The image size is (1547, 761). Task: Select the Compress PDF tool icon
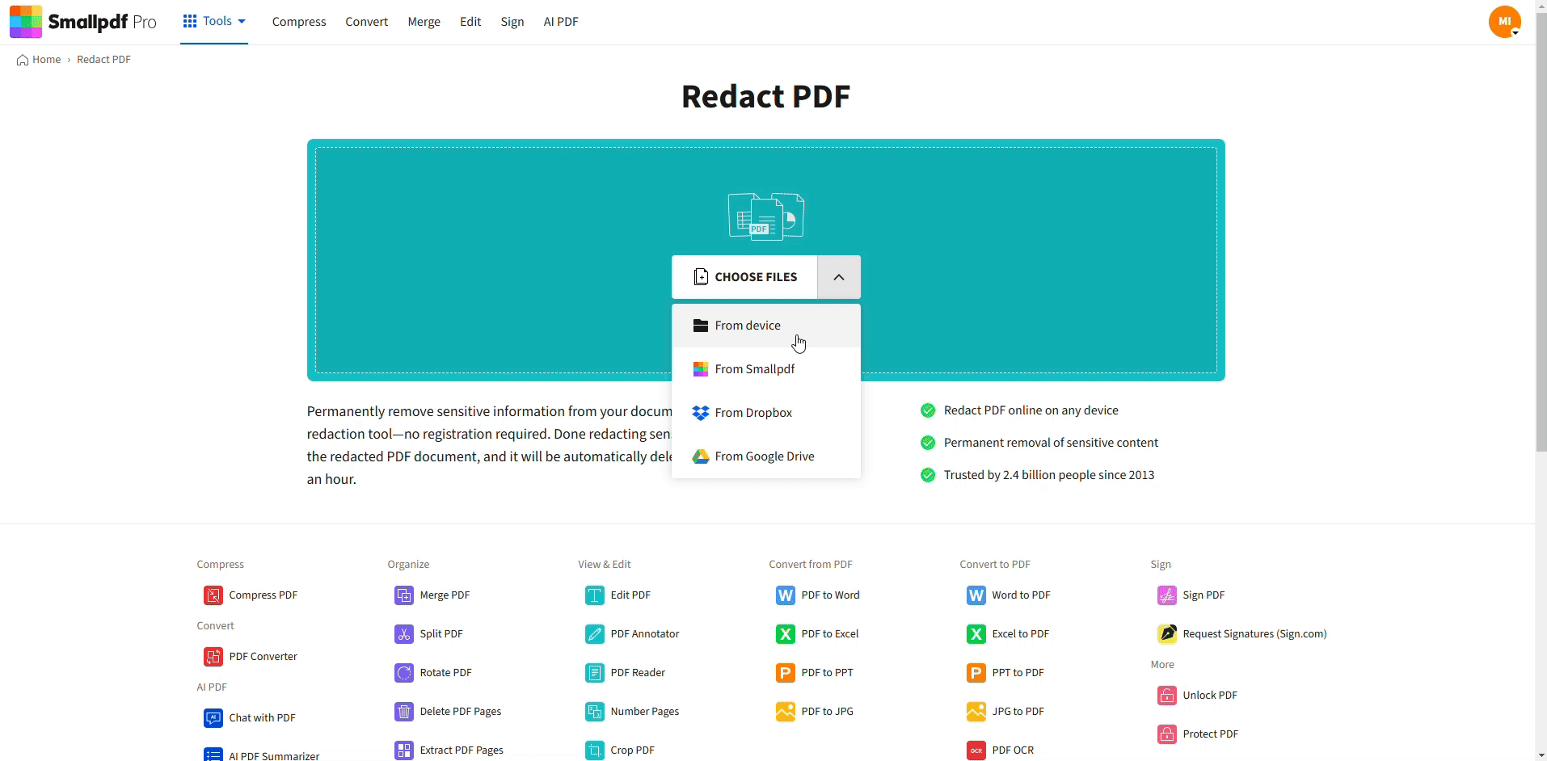tap(213, 595)
